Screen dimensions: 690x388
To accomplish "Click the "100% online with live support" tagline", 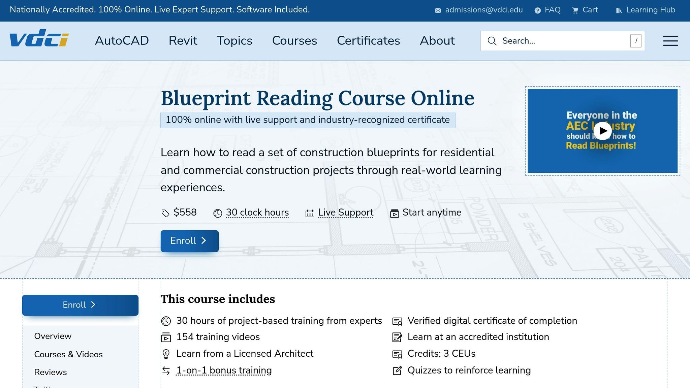I will pyautogui.click(x=308, y=120).
